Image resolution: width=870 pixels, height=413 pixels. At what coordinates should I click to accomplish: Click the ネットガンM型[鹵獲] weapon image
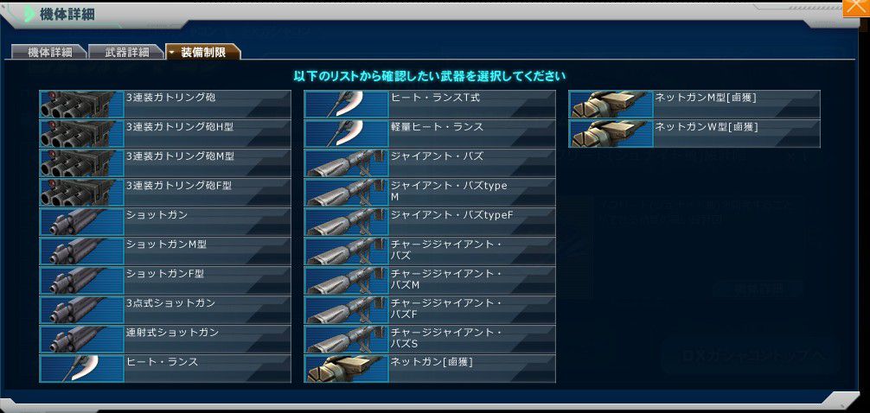tap(611, 105)
